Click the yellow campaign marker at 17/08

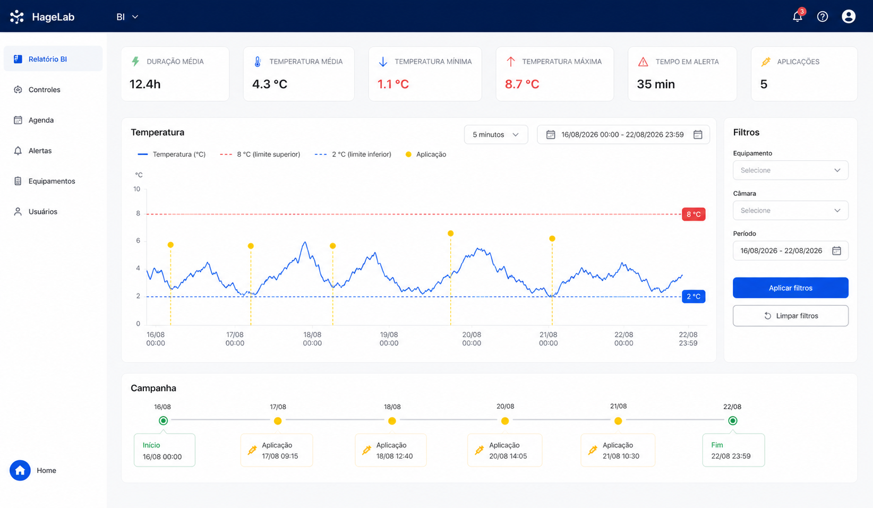coord(278,421)
